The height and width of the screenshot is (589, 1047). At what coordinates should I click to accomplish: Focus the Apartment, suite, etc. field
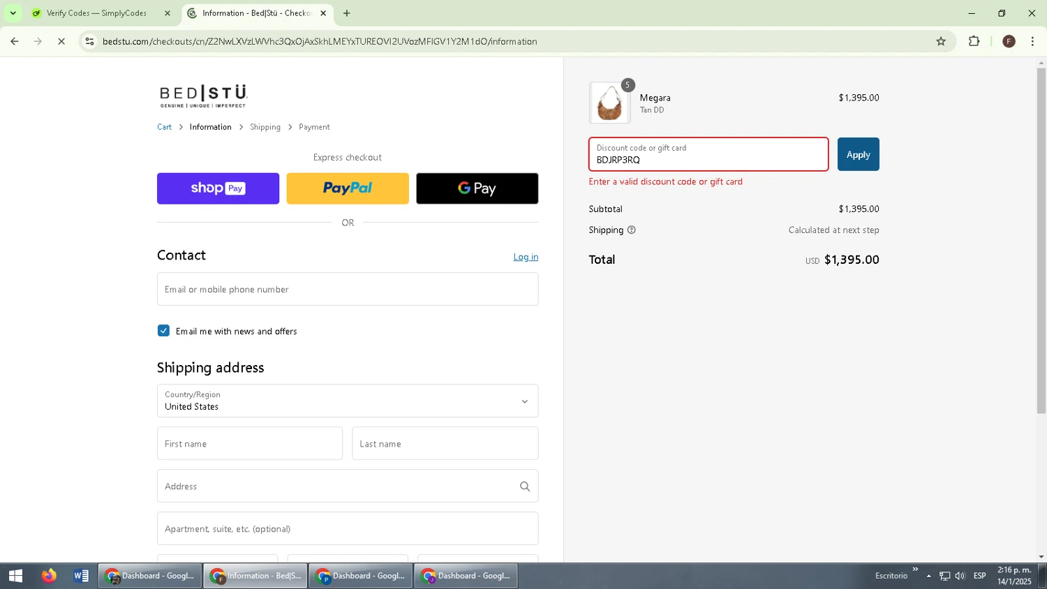[348, 529]
